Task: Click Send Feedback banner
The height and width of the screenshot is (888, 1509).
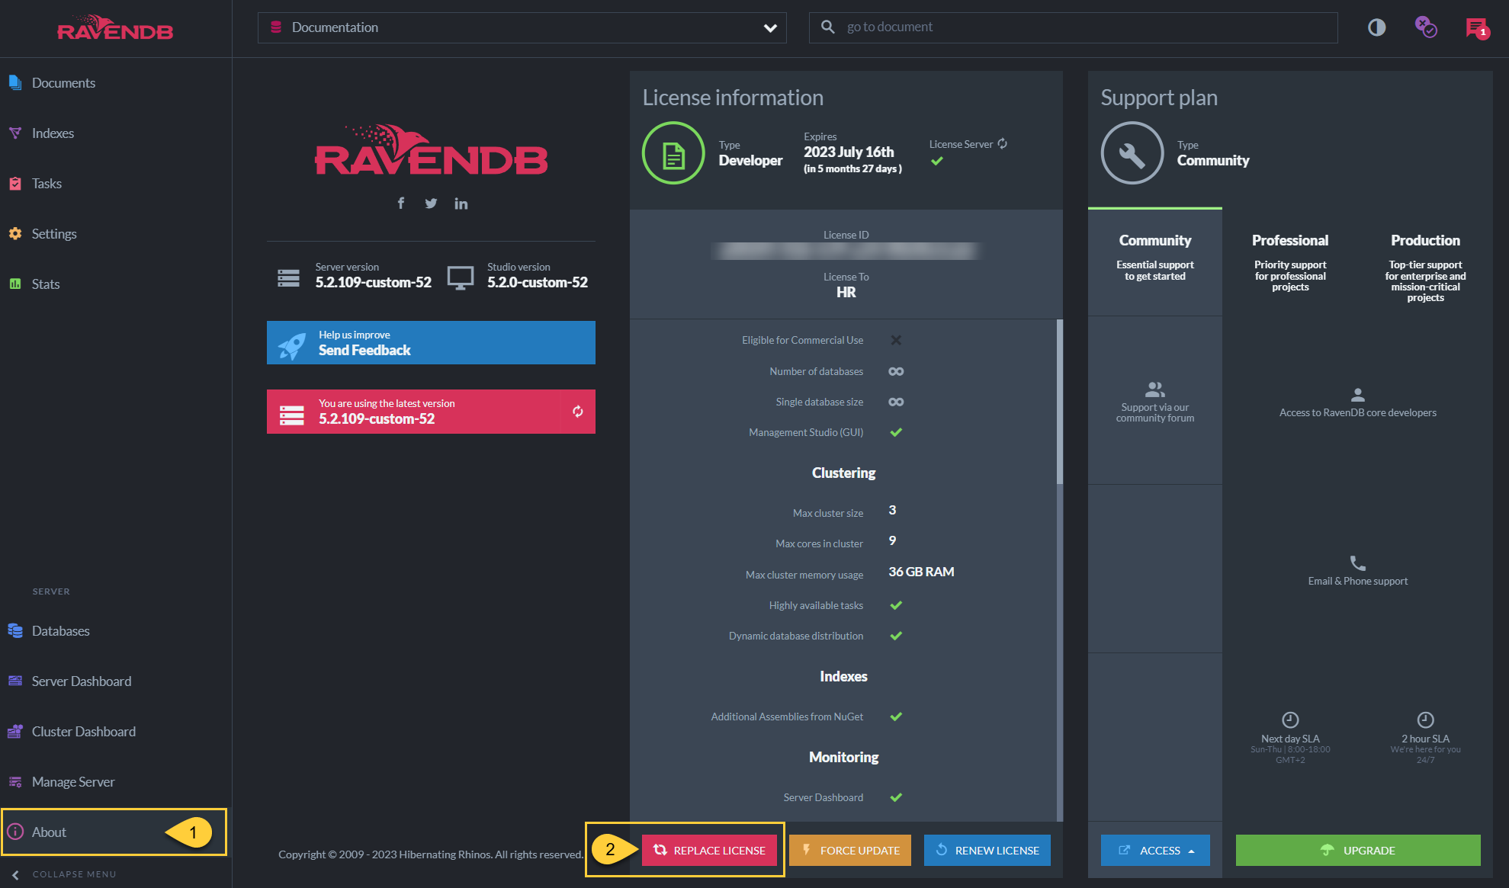Action: pyautogui.click(x=431, y=342)
